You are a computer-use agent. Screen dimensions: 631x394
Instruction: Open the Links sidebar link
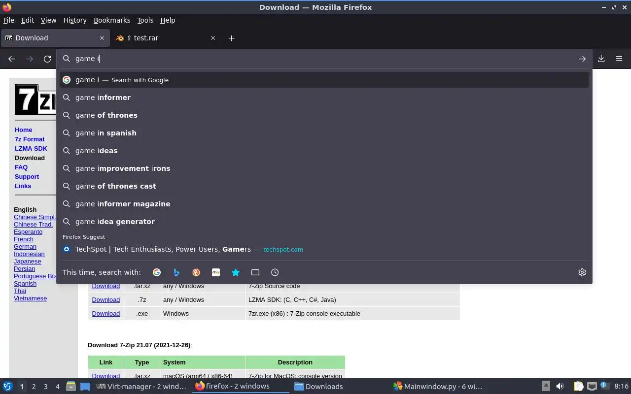pos(23,186)
